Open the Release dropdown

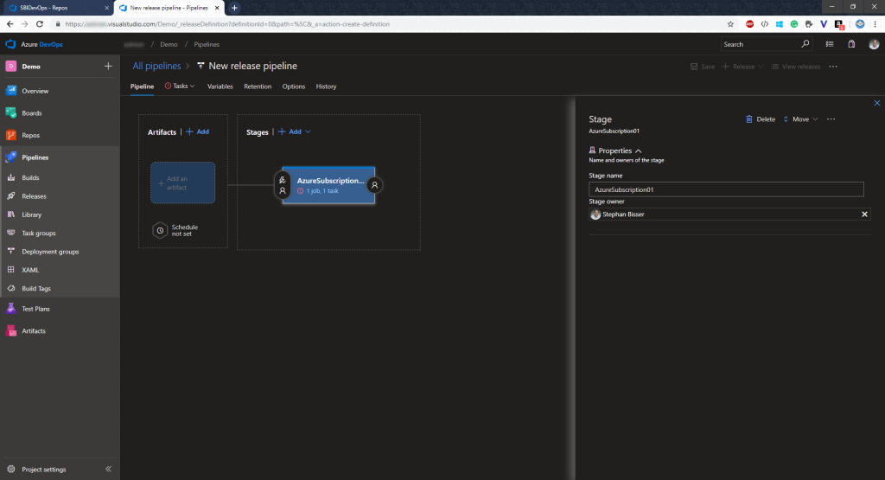click(742, 67)
